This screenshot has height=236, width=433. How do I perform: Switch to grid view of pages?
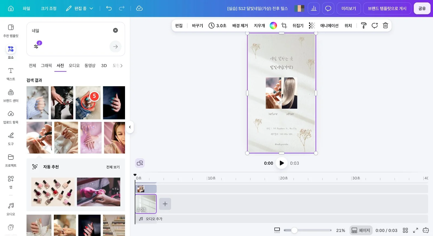tap(405, 230)
